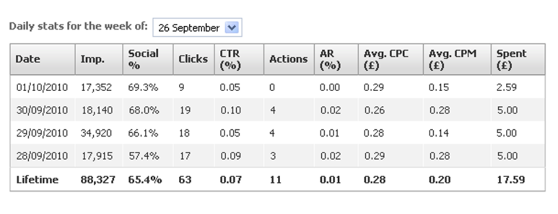This screenshot has width=558, height=214.
Task: Select the AR (%) column header
Action: click(336, 59)
